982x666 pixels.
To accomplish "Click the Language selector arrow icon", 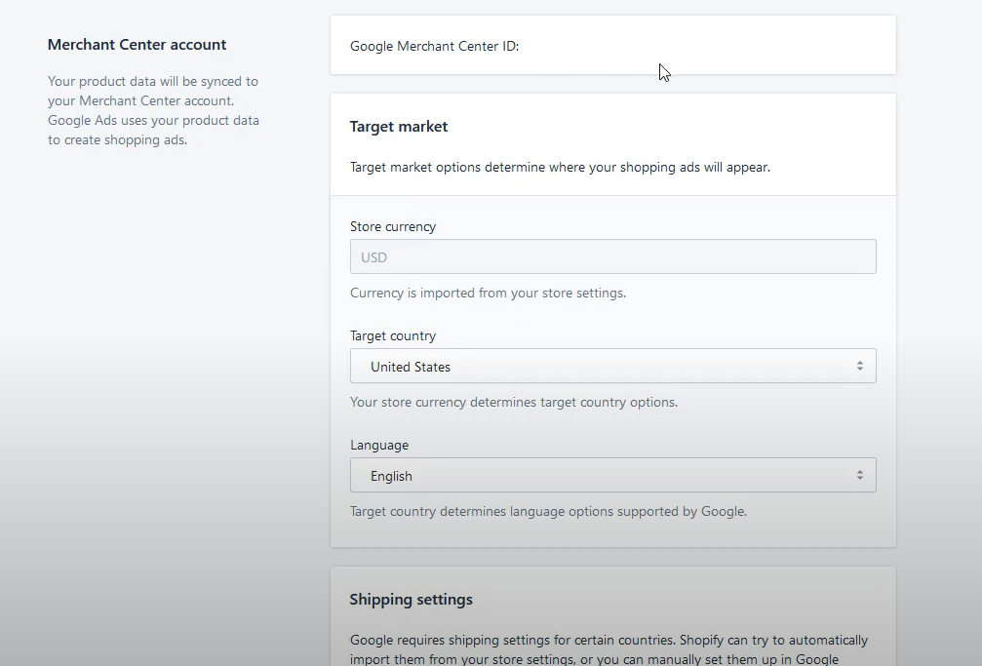I will point(860,476).
